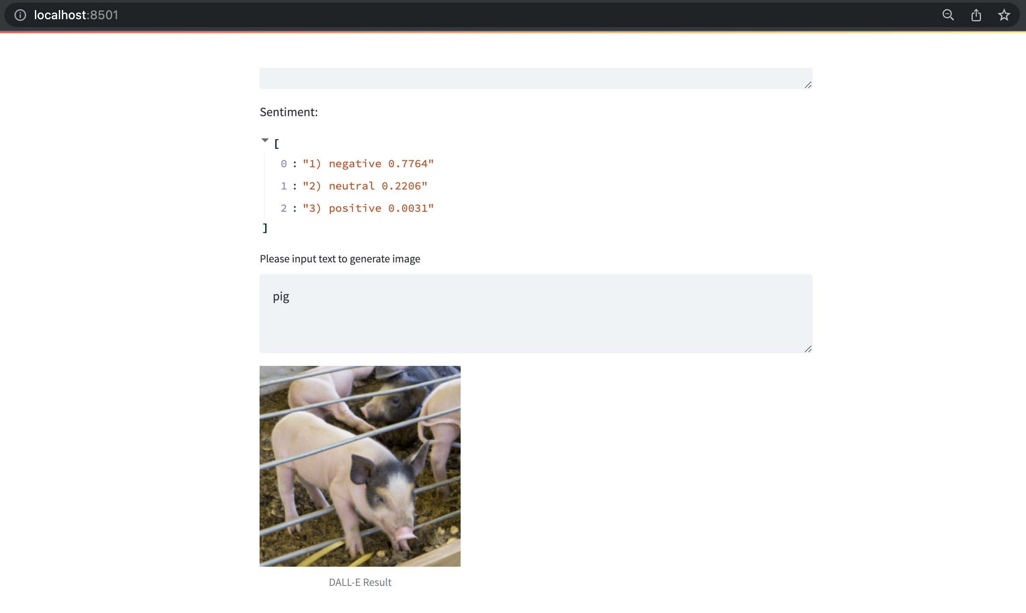The width and height of the screenshot is (1026, 613).
Task: Bookmark the page using the star icon
Action: [1004, 15]
